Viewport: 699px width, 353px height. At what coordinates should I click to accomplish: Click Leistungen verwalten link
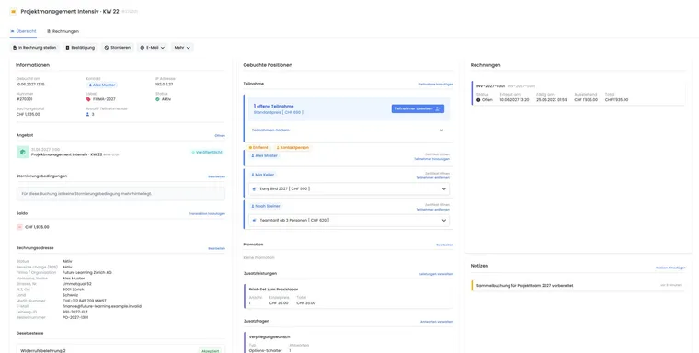pos(436,274)
